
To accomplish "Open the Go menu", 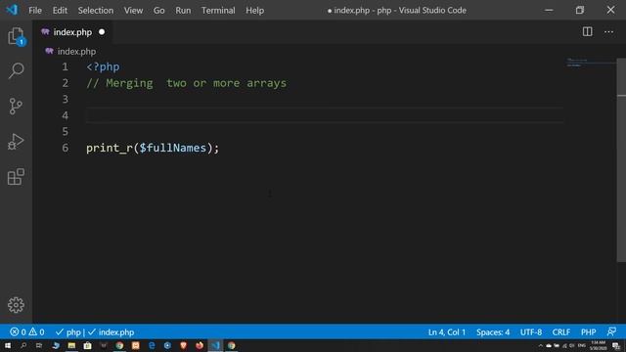I will coord(158,11).
